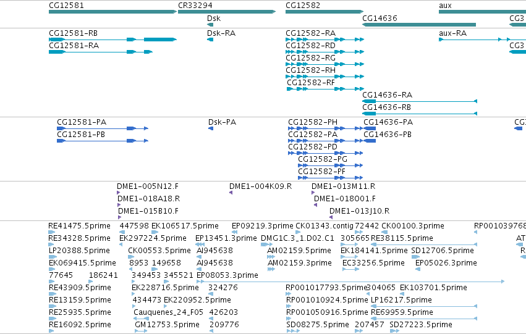Click the CG12582-PH protein label
The image size is (526, 334).
[x=313, y=122]
